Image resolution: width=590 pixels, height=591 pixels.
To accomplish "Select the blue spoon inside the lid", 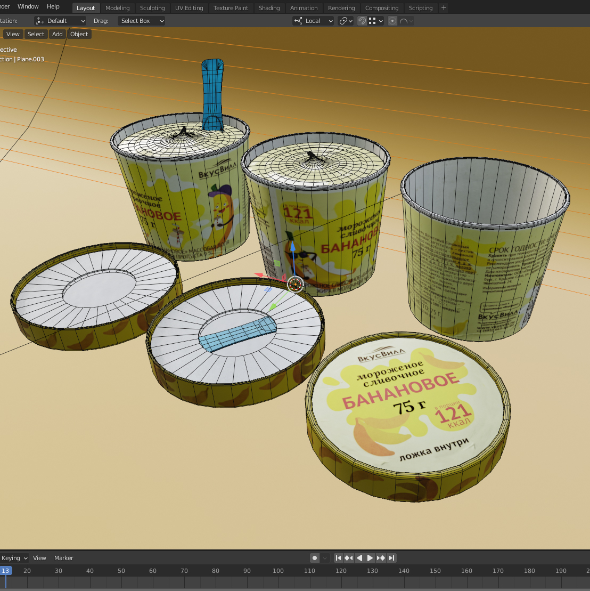I will 237,334.
